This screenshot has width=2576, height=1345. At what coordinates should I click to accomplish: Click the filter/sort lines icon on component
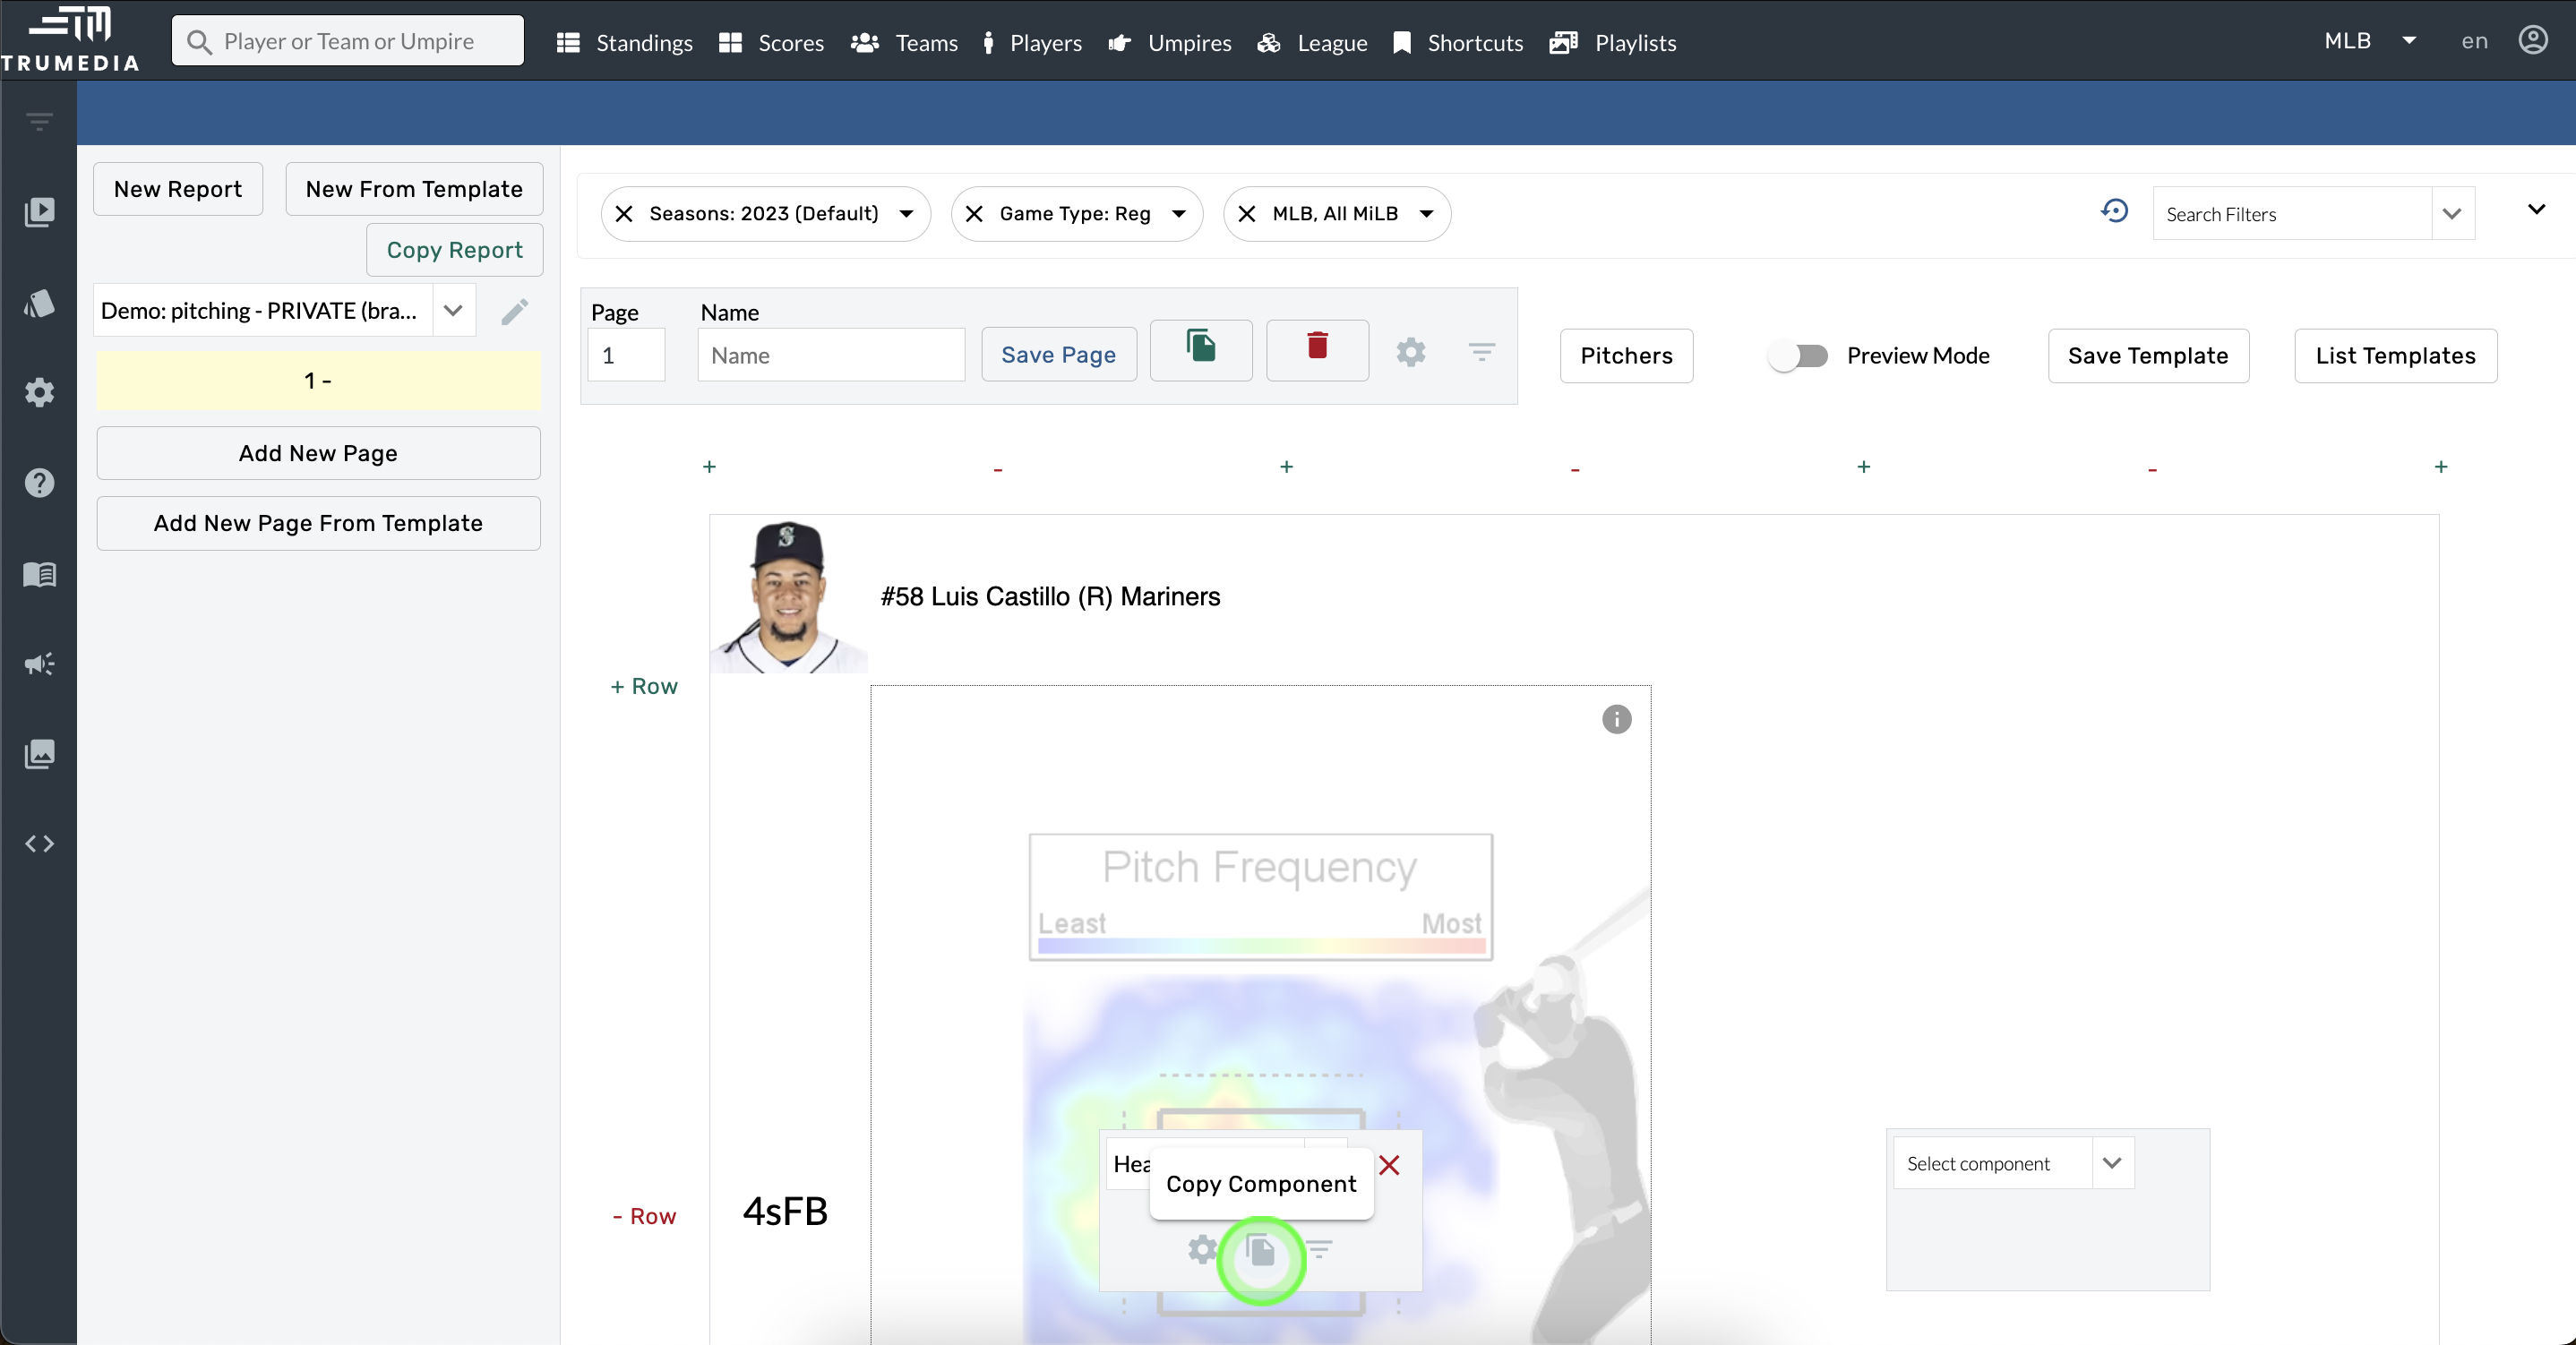click(1318, 1250)
